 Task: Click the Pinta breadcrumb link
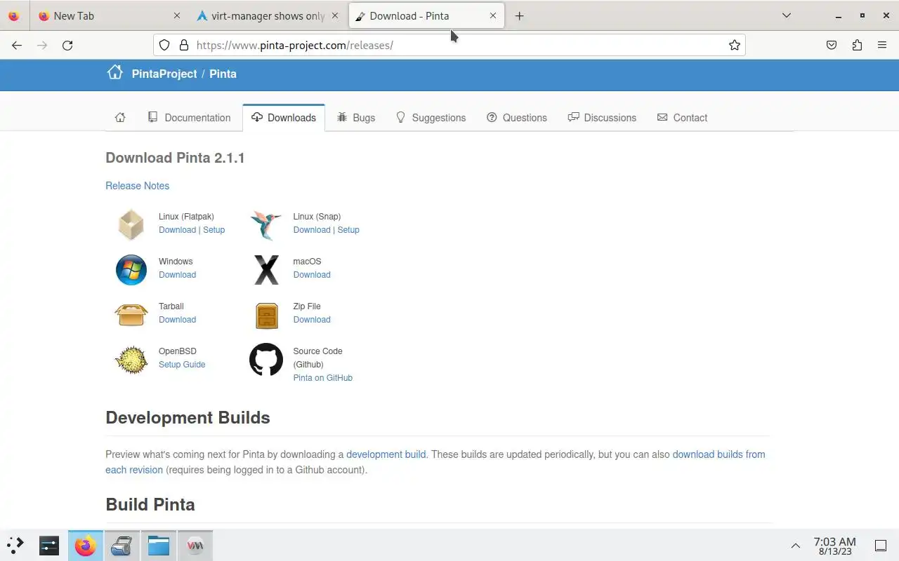(x=223, y=74)
